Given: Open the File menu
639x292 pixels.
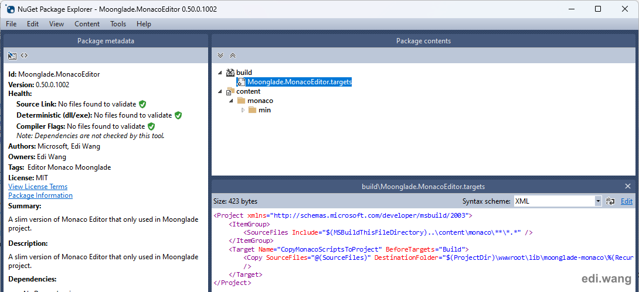Looking at the screenshot, I should [x=11, y=24].
